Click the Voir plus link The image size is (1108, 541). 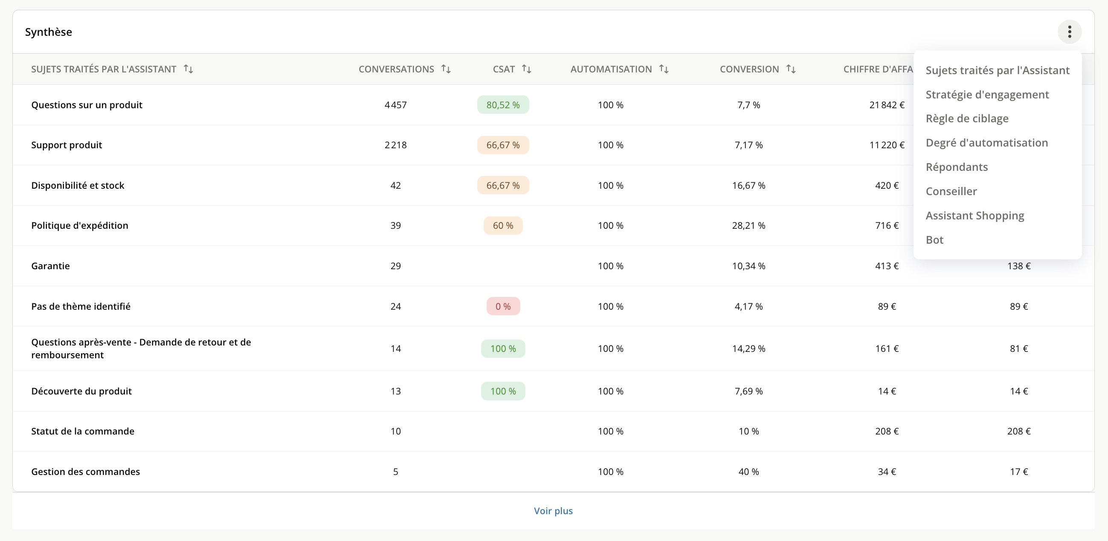pyautogui.click(x=553, y=510)
